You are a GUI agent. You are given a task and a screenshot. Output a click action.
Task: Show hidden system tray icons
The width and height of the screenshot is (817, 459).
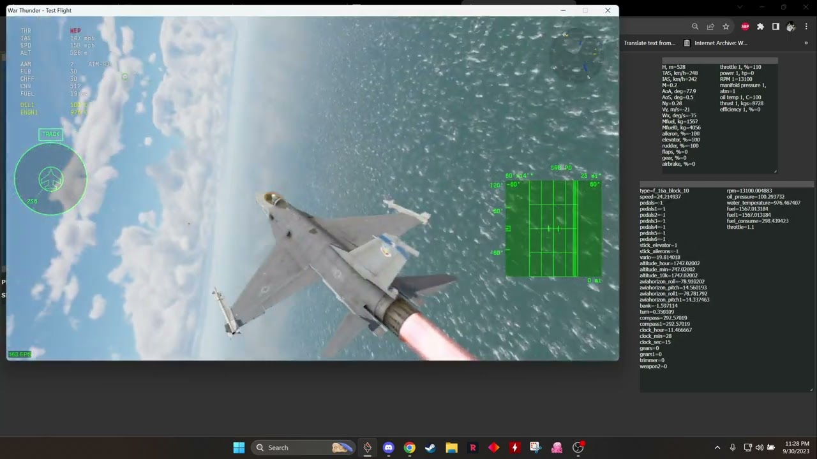click(x=717, y=448)
